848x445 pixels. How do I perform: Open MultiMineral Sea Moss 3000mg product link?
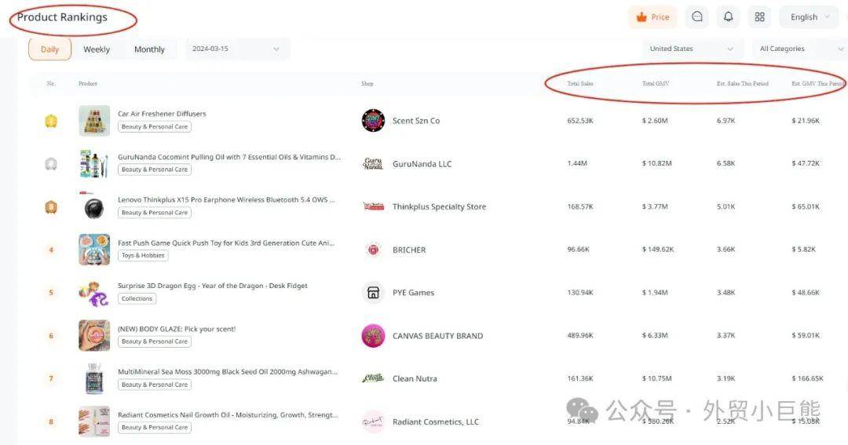coord(228,371)
